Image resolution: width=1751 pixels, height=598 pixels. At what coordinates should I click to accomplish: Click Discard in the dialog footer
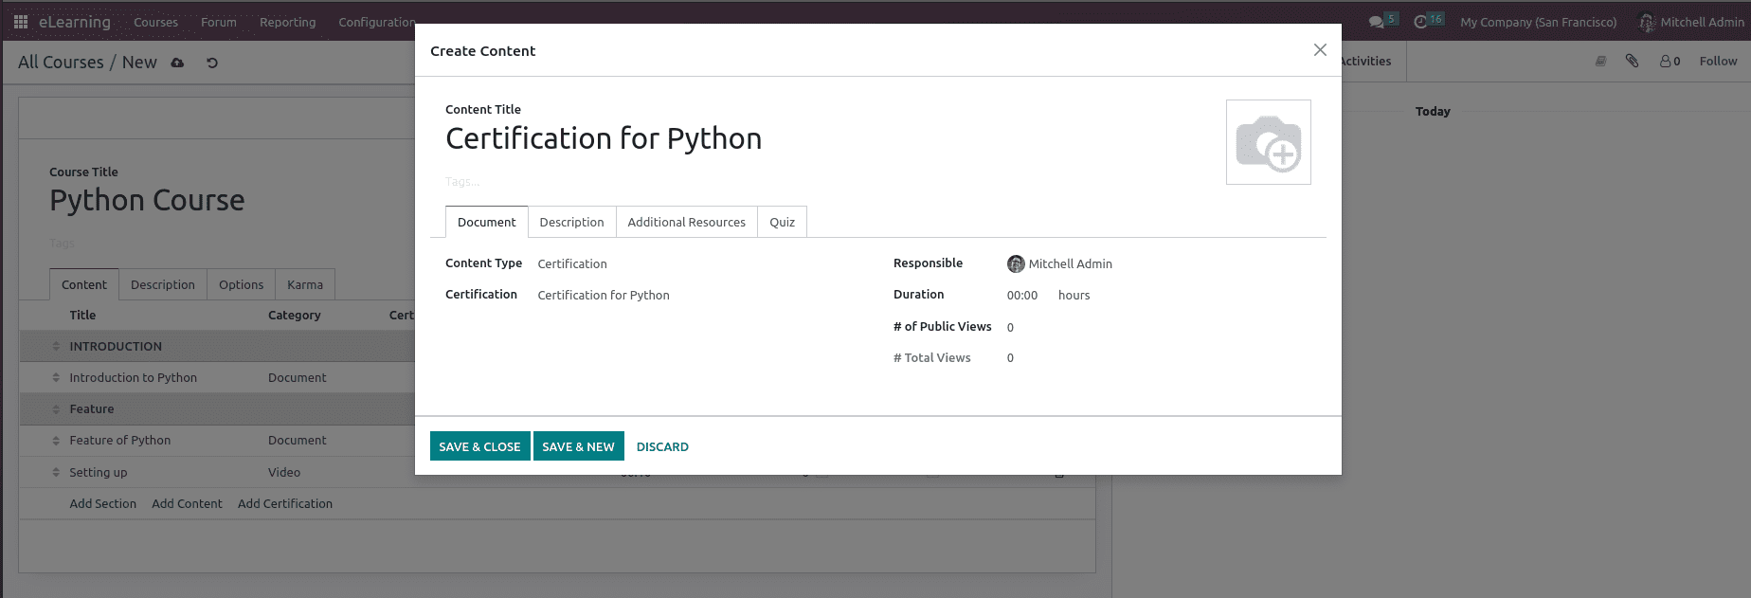click(662, 446)
